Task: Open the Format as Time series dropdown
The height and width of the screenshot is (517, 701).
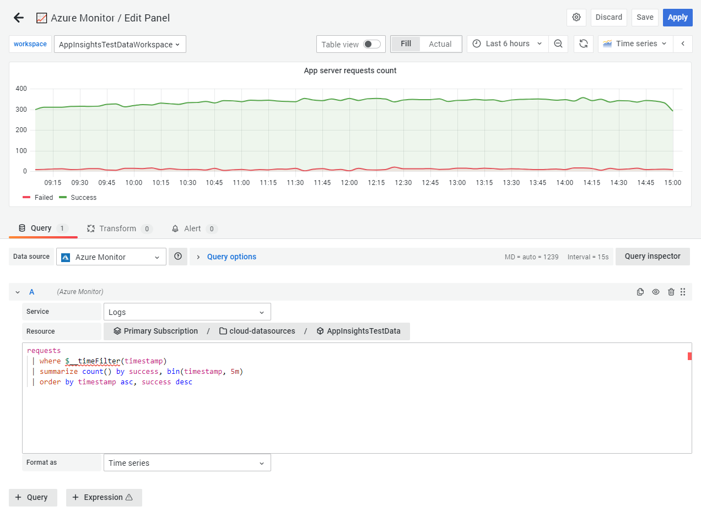Action: 187,462
